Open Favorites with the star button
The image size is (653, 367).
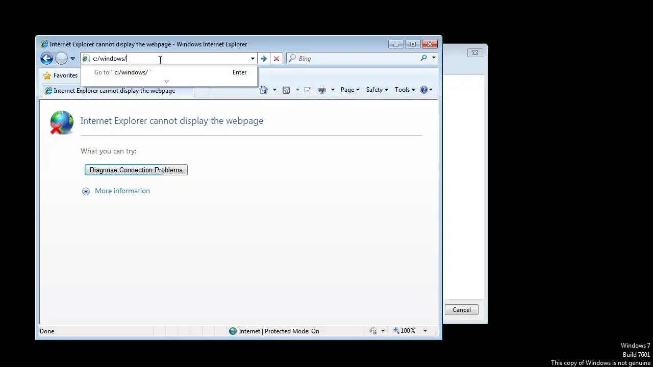click(60, 75)
